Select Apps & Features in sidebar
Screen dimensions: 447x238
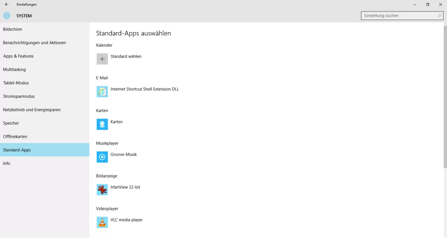[x=18, y=56]
